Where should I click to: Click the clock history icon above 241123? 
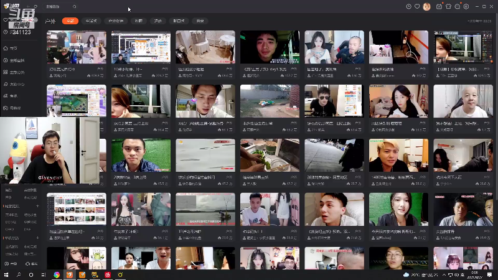[x=5, y=32]
